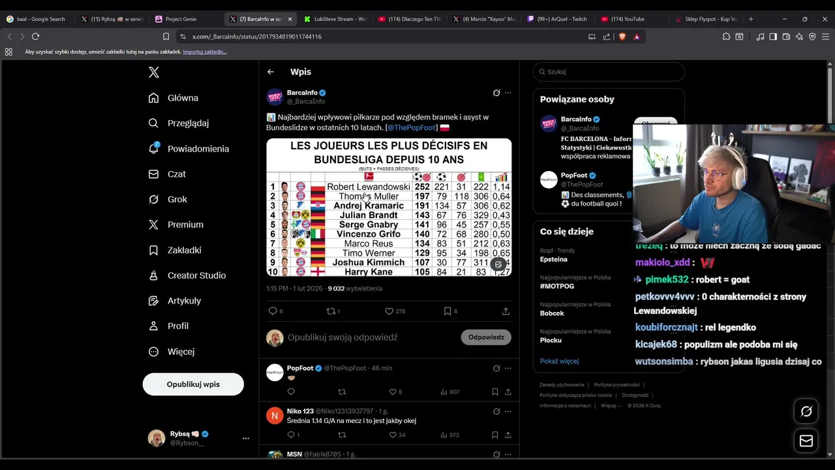Go back with the Wpis arrow
The width and height of the screenshot is (835, 470).
tap(271, 72)
